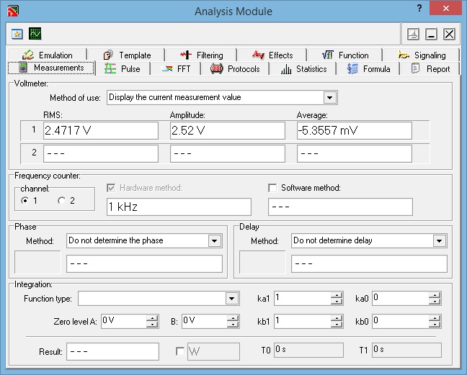Open the Statistics tab

[303, 68]
